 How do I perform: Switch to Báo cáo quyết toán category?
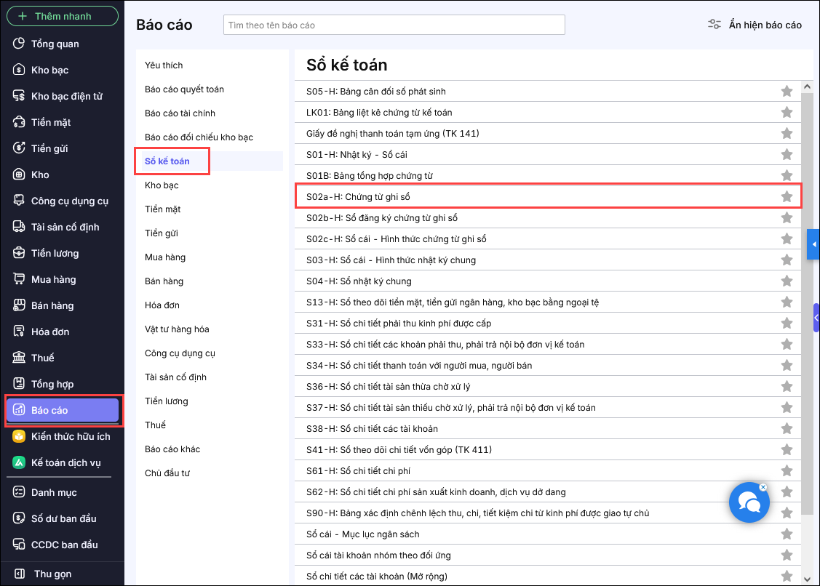click(184, 89)
